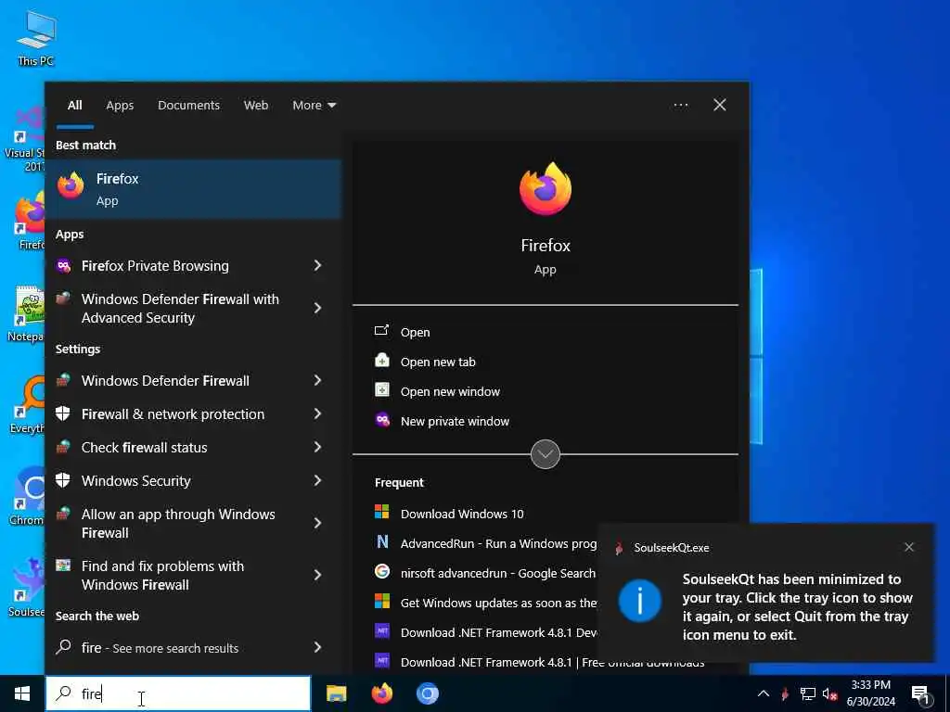The width and height of the screenshot is (950, 712).
Task: Click the Microsoft logo beside Download Windows 10
Action: [x=381, y=512]
